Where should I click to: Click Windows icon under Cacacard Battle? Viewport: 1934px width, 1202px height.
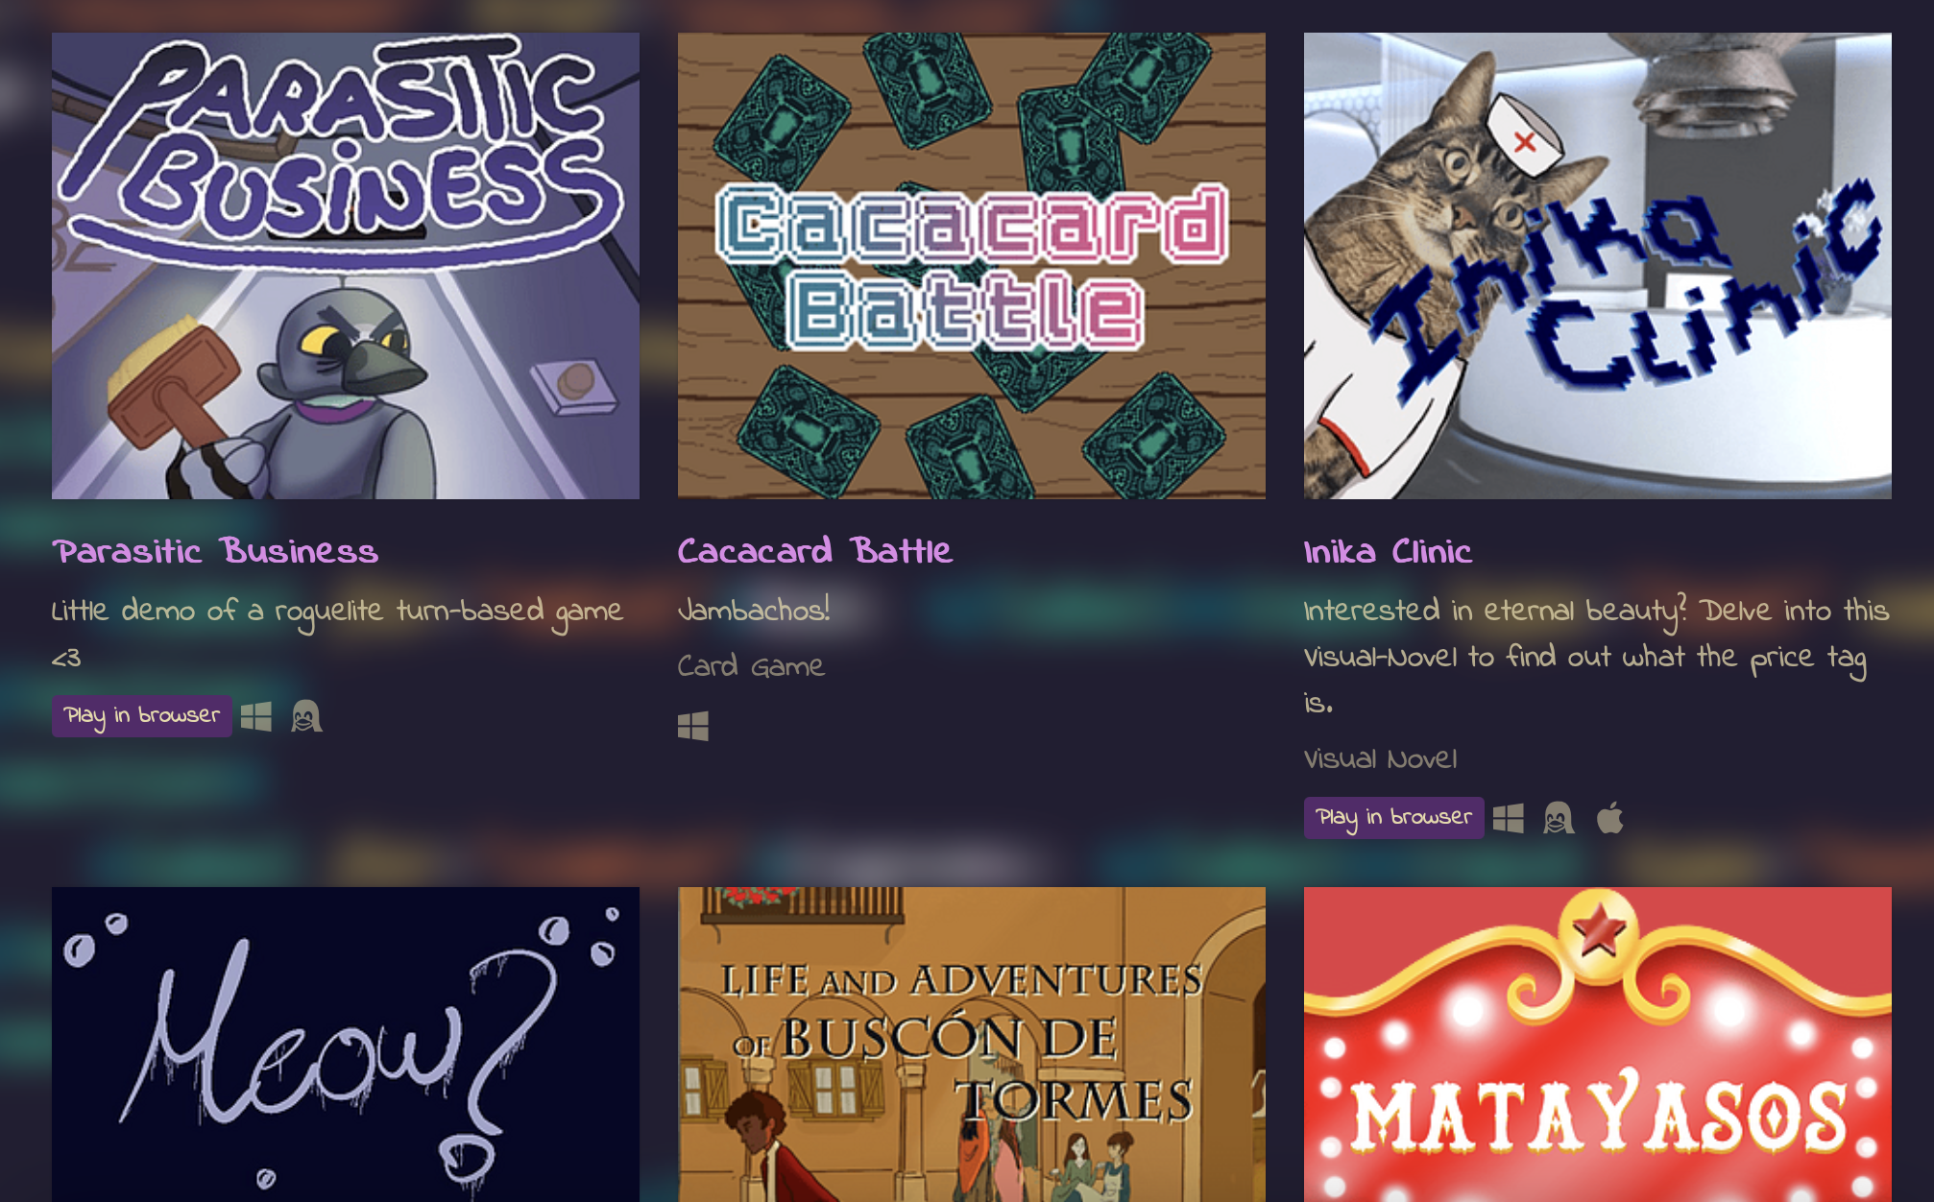[693, 726]
